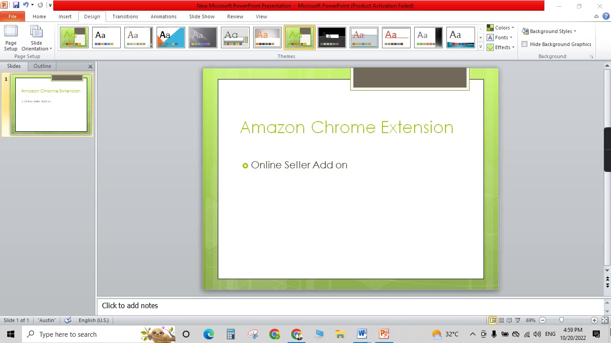Image resolution: width=611 pixels, height=343 pixels.
Task: Click the notes area to add notes
Action: [350, 306]
